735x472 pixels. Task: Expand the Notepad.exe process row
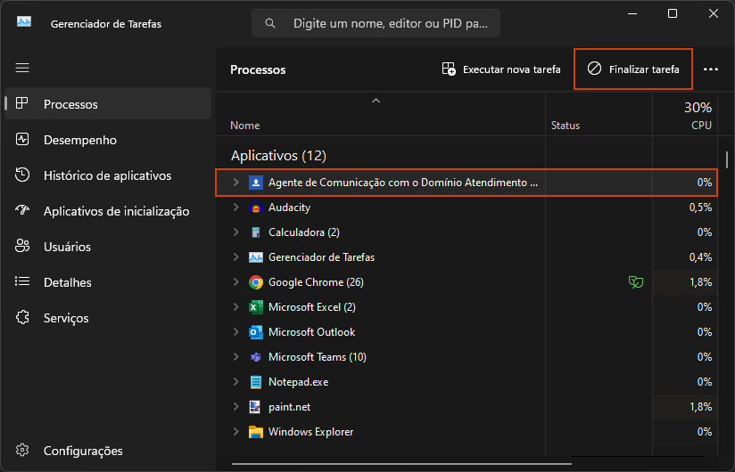(235, 382)
